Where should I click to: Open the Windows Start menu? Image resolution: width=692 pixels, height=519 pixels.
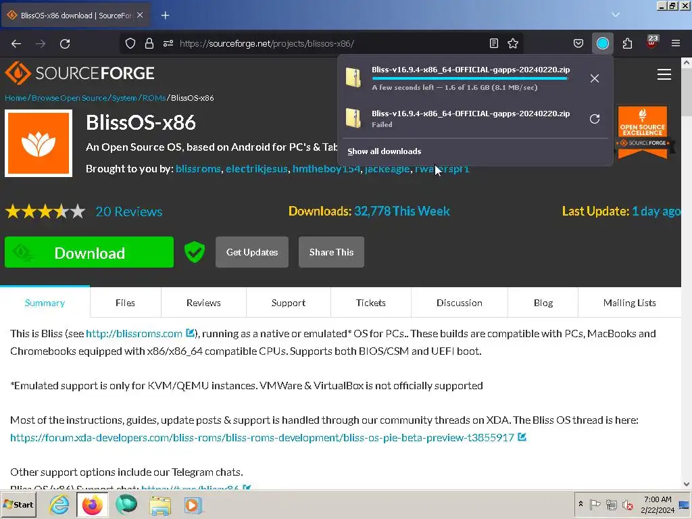pos(18,504)
